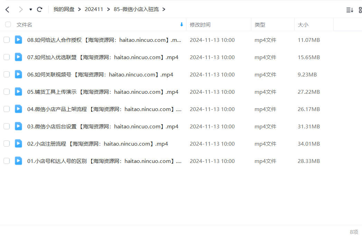This screenshot has height=237, width=362.
Task: Click mp4文件 type in 06.如何关联视频号 row
Action: point(265,75)
